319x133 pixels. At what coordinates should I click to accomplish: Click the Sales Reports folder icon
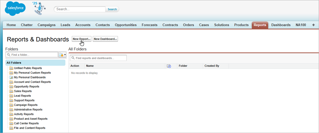click(x=11, y=91)
